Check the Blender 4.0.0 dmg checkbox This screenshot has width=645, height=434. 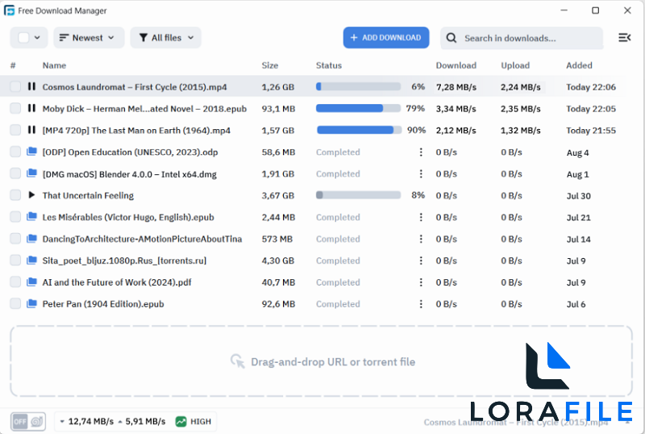[x=15, y=173]
